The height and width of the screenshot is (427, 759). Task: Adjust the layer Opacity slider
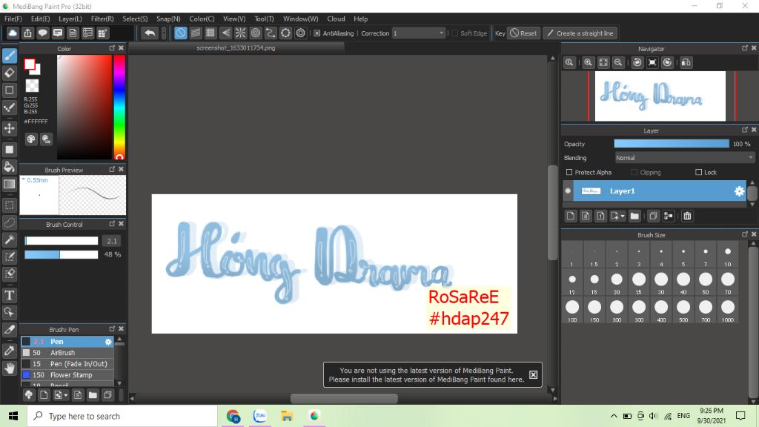click(x=672, y=144)
